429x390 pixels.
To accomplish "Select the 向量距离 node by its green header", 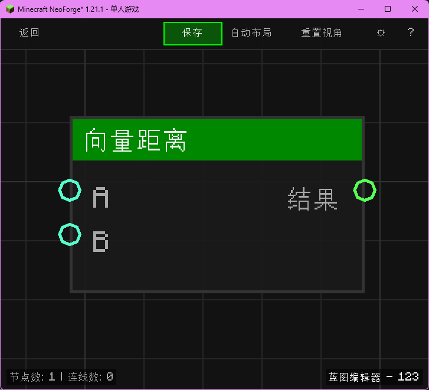I will coord(217,140).
